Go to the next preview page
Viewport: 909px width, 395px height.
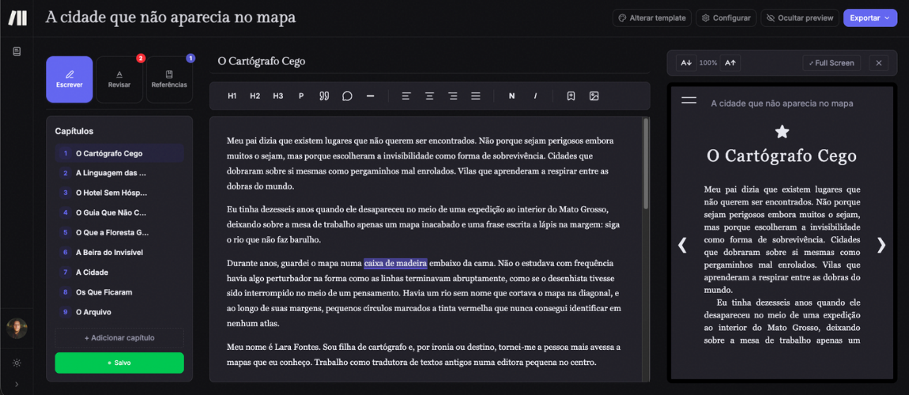pos(881,245)
